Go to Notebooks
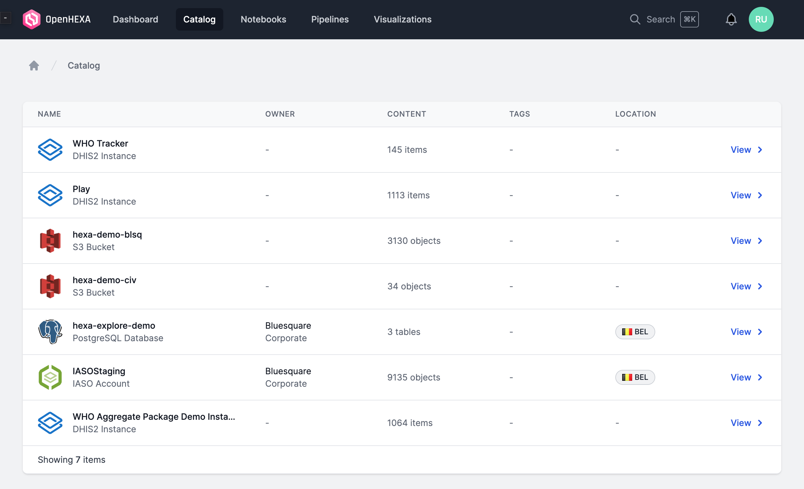The height and width of the screenshot is (489, 804). pos(263,19)
